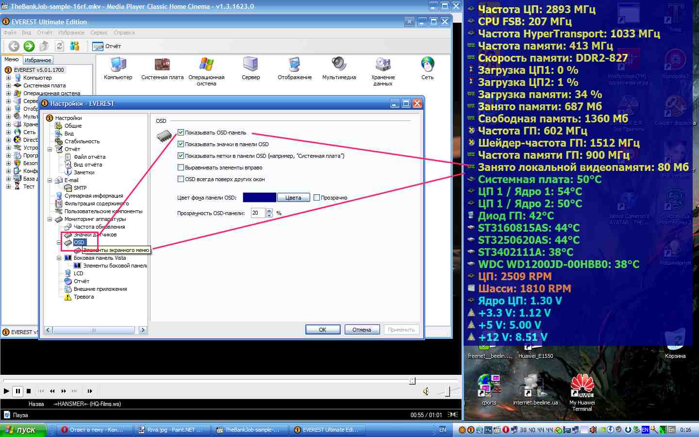The image size is (699, 437).
Task: Select Общие in the settings tree
Action: click(x=73, y=126)
